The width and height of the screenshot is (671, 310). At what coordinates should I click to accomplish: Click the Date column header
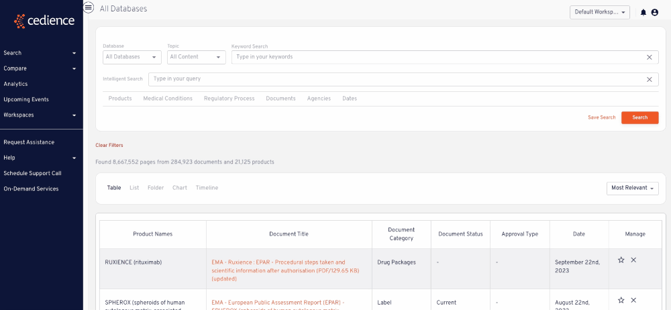[x=579, y=234]
